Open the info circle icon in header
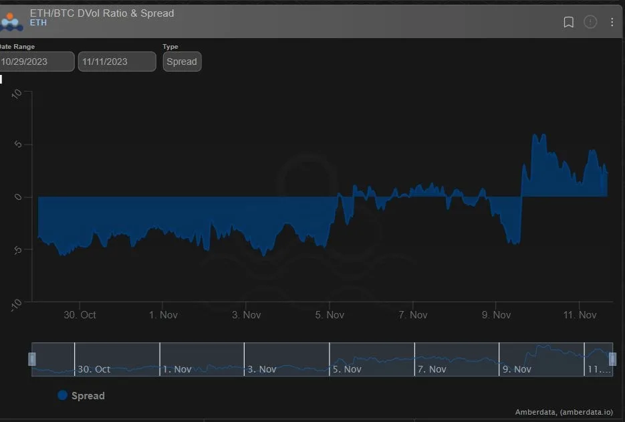This screenshot has width=625, height=422. click(x=590, y=22)
